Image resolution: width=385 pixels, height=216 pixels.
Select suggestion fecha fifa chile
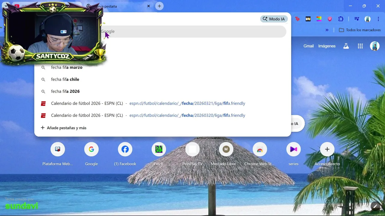point(162,79)
